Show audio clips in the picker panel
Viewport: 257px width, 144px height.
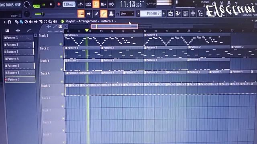[18, 30]
